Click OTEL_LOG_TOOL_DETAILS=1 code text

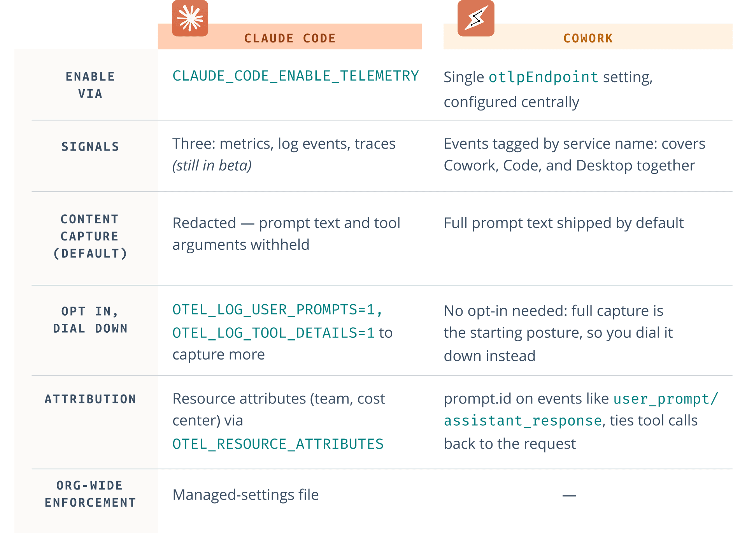274,333
